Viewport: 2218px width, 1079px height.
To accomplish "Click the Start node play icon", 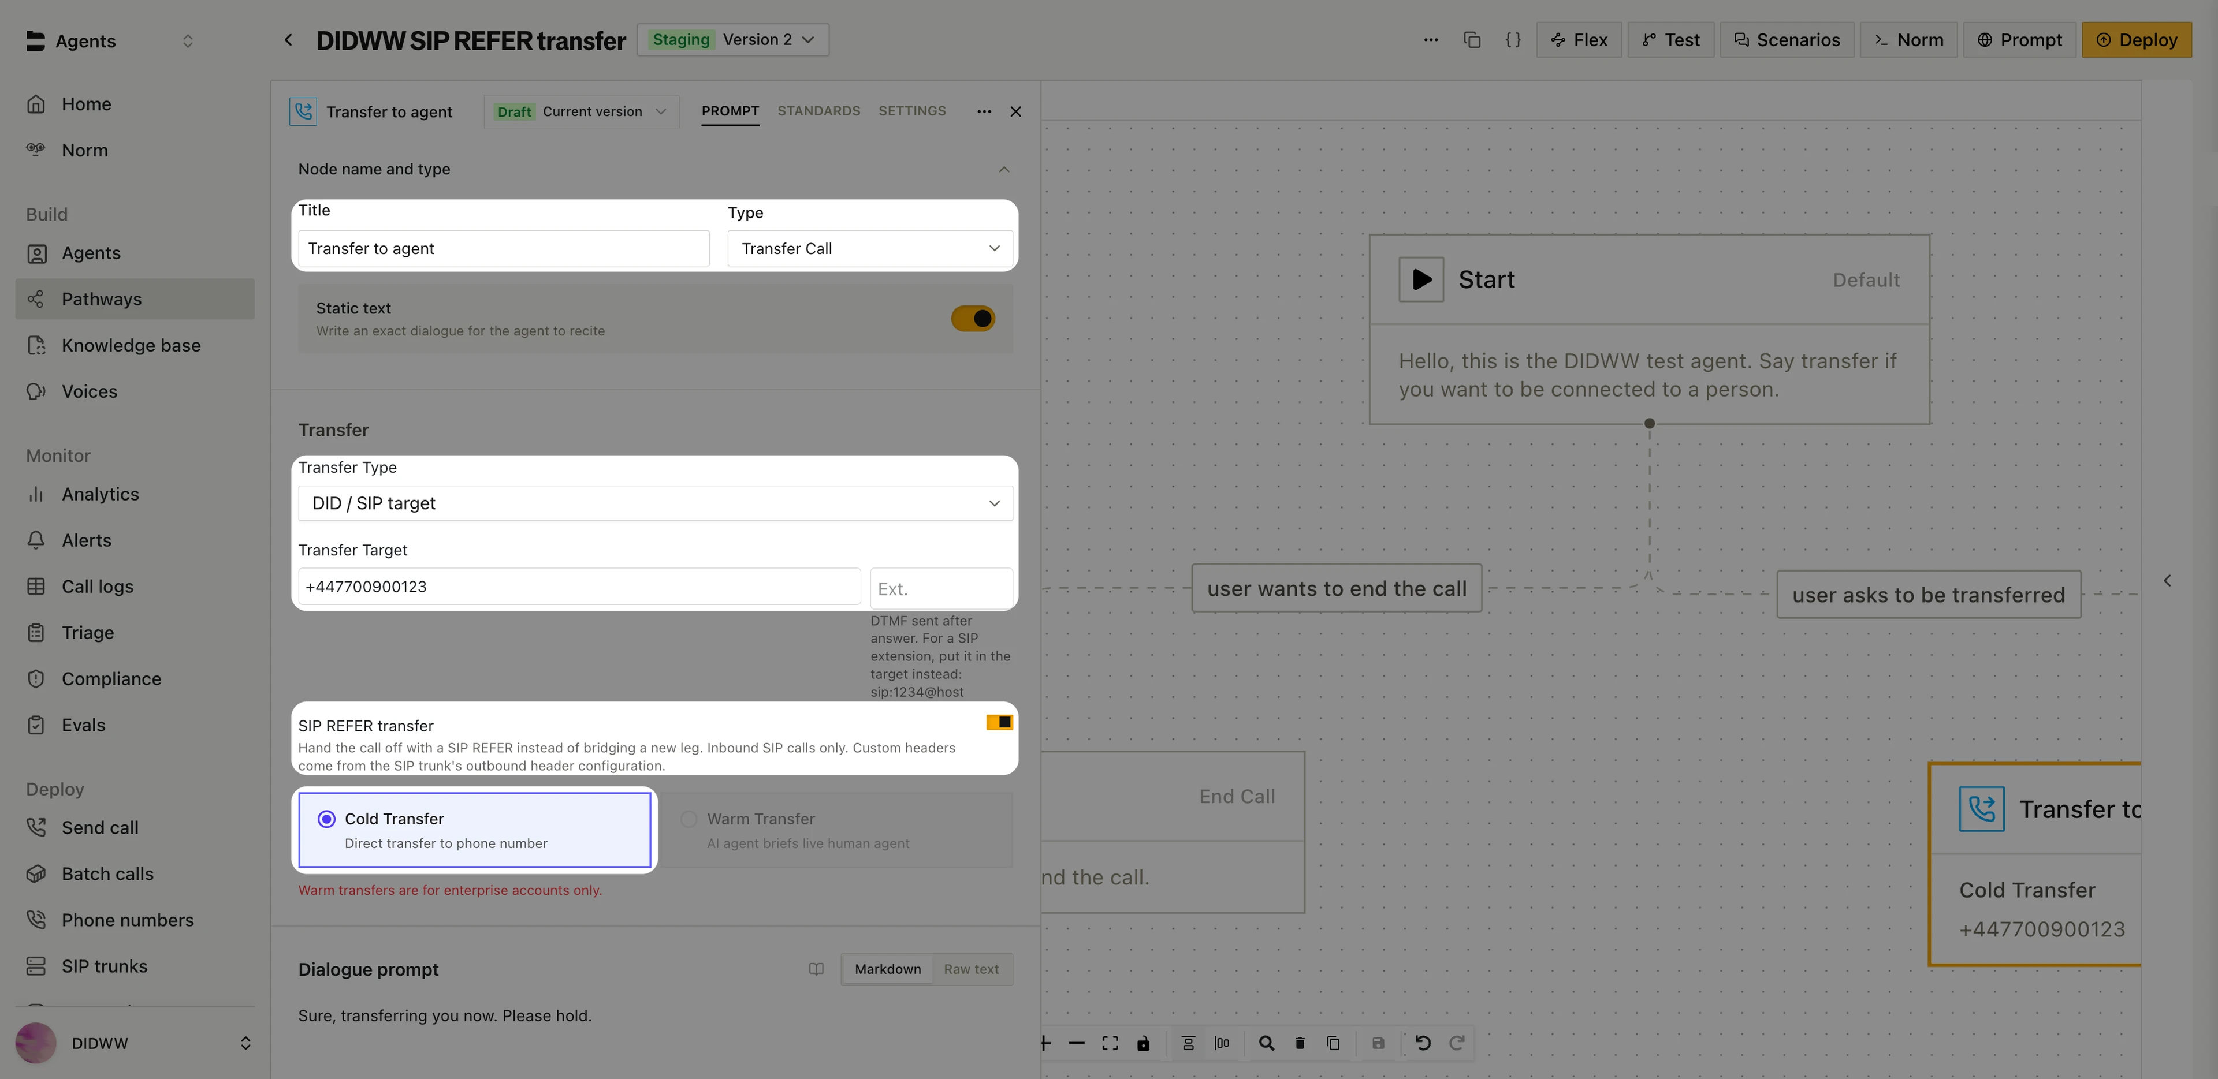I will coord(1421,279).
